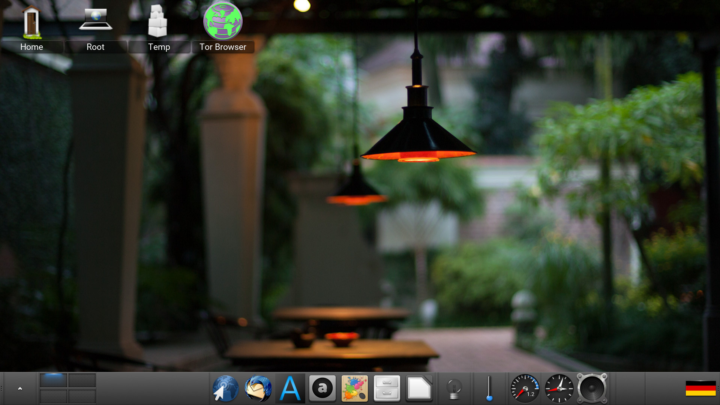Launch Thunderbird mail client

[x=258, y=388]
